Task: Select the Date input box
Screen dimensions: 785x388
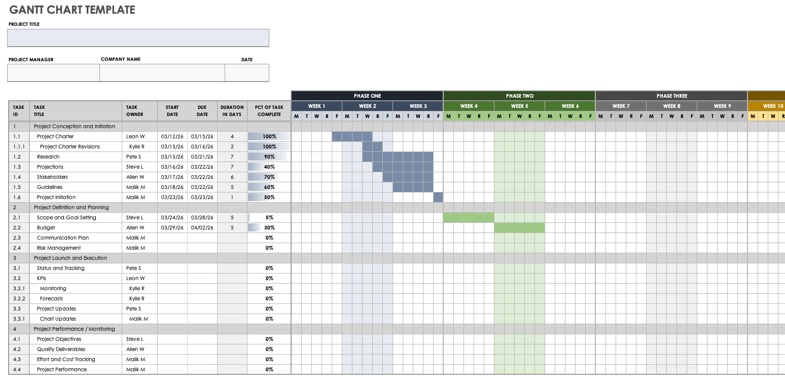Action: (247, 73)
